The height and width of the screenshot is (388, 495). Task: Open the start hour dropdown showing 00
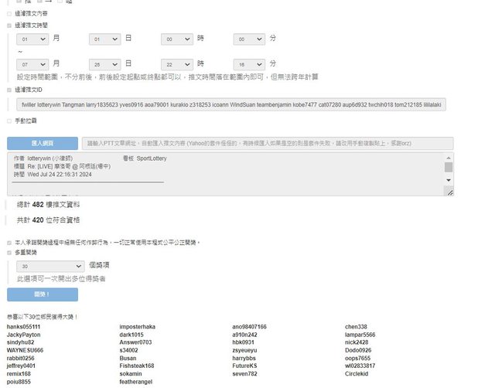point(178,39)
